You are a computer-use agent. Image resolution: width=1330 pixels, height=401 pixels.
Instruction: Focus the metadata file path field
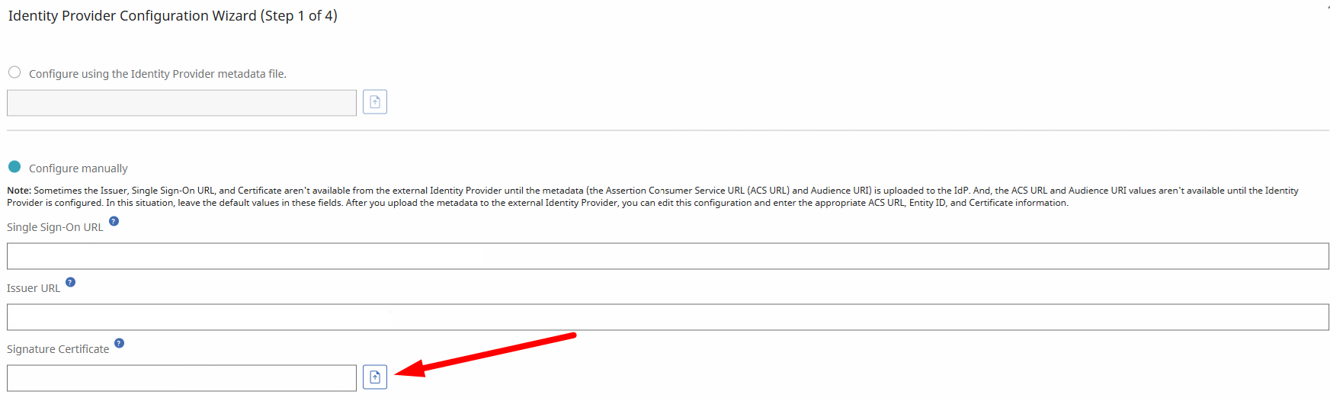pos(181,103)
